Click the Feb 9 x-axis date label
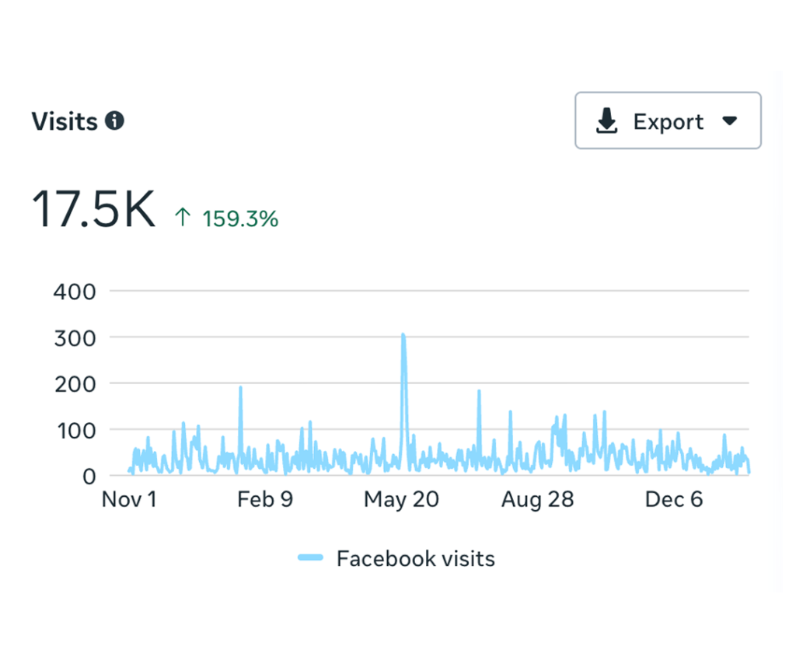Image resolution: width=796 pixels, height=664 pixels. point(265,499)
